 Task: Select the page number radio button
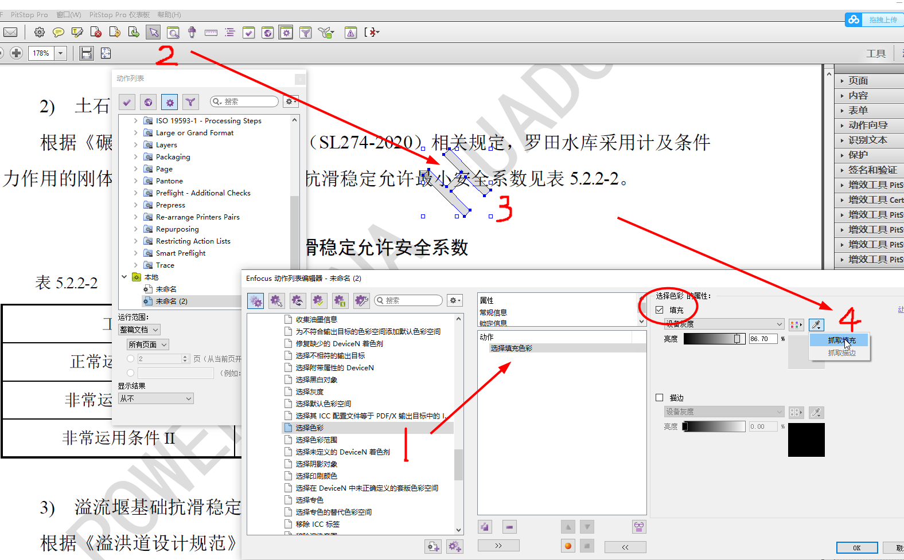coord(131,359)
